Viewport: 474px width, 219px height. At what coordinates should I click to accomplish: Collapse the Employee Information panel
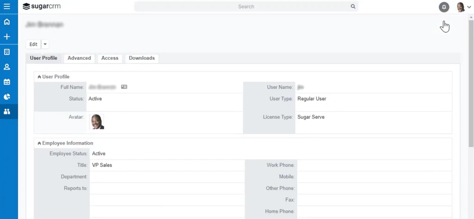tap(39, 143)
